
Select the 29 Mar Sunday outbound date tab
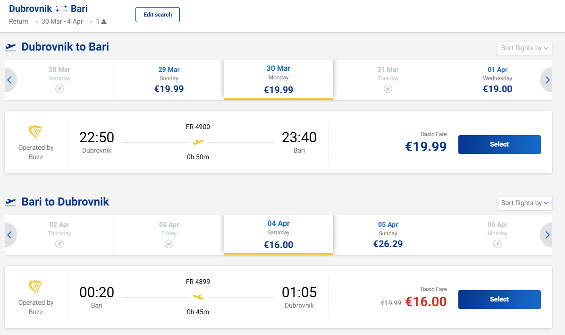169,79
